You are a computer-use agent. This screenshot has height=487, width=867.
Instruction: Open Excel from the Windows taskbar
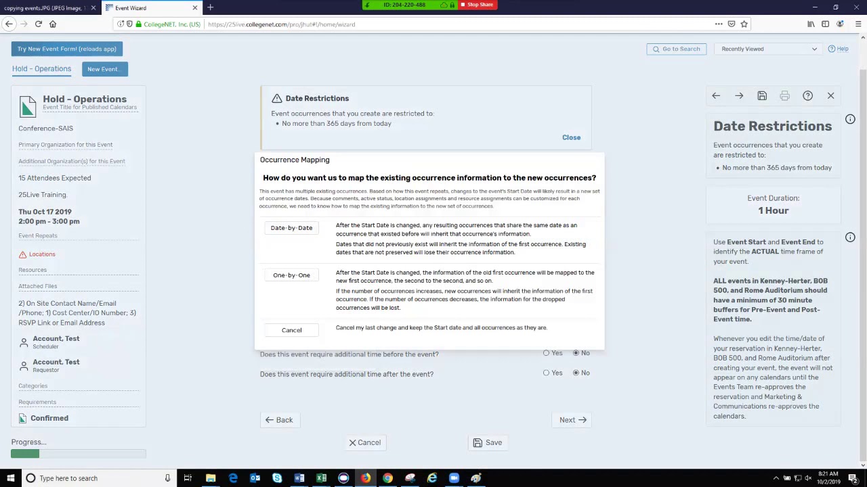(x=322, y=478)
